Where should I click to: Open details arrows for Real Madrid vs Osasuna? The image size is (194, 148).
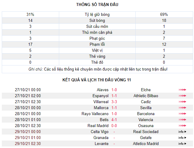pos(182,126)
